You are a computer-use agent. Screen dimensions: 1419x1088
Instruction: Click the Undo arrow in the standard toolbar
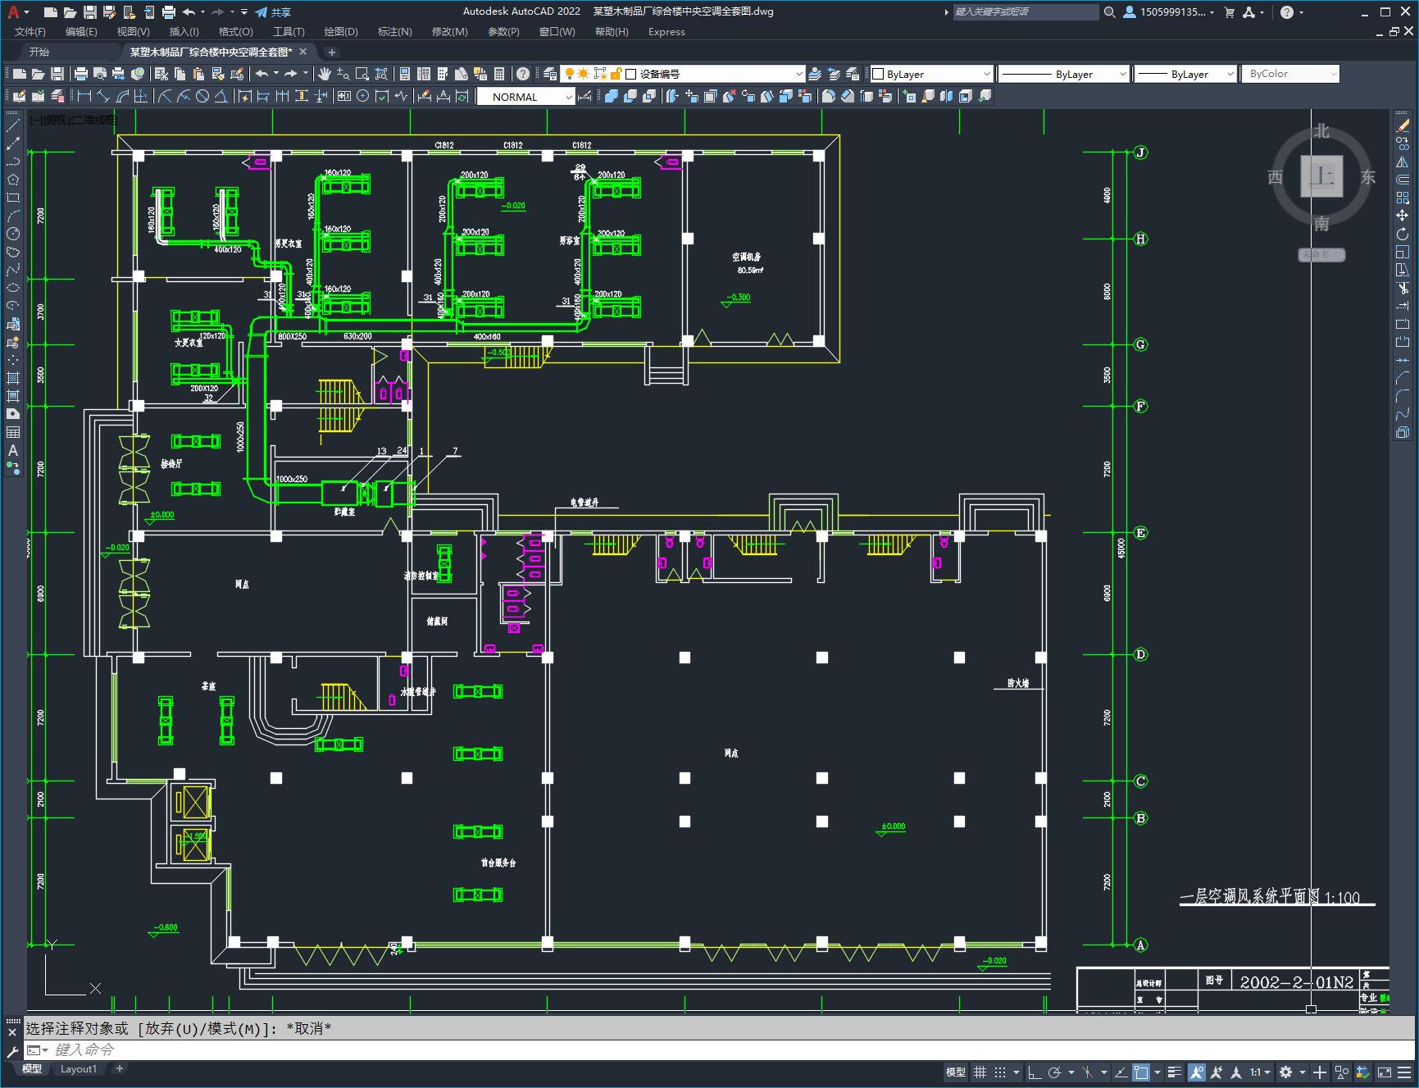[262, 74]
